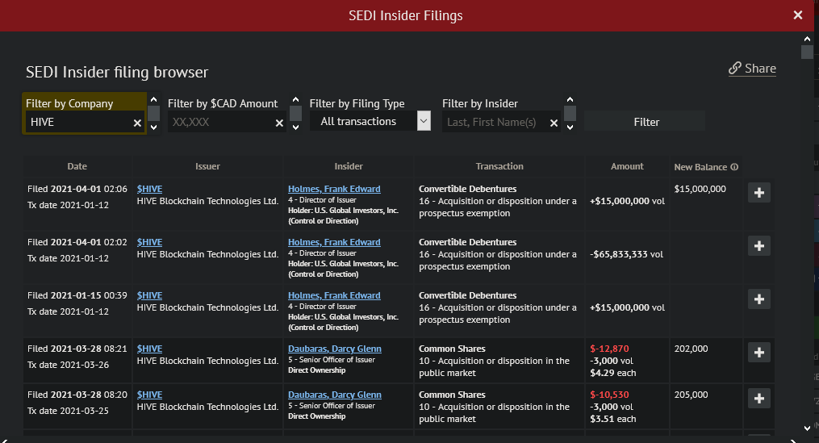819x443 pixels.
Task: Open the Filing Type dropdown
Action: coord(370,121)
